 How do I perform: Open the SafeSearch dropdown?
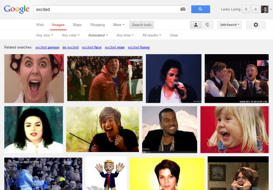[229, 25]
